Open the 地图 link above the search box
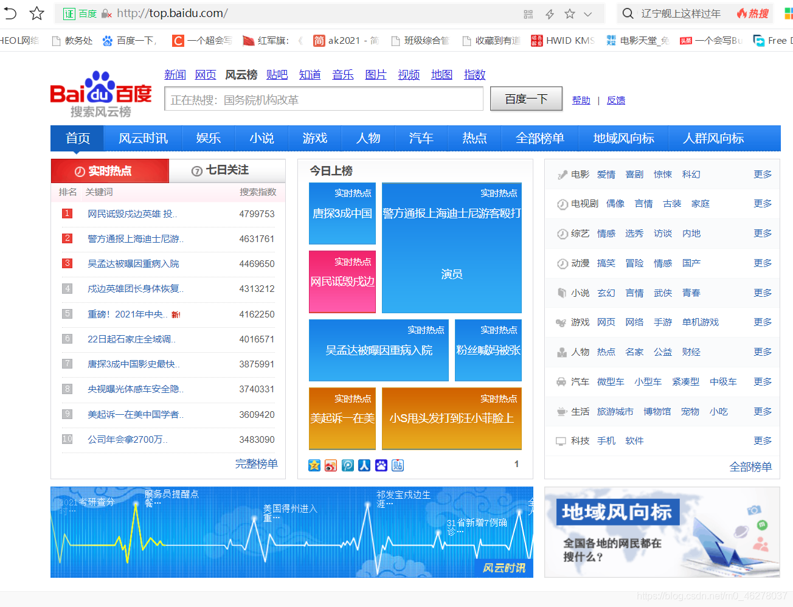793x607 pixels. pyautogui.click(x=442, y=74)
